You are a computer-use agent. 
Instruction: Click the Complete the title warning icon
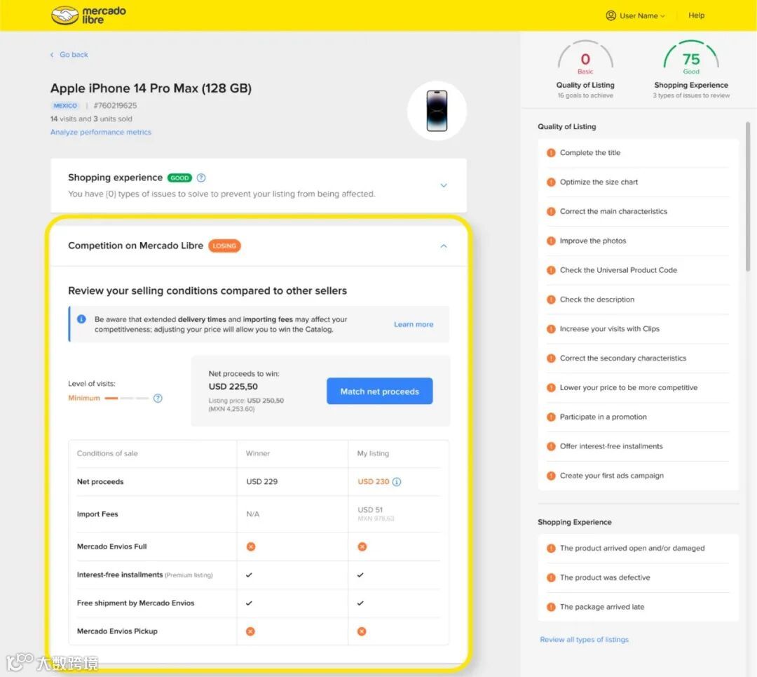(551, 153)
